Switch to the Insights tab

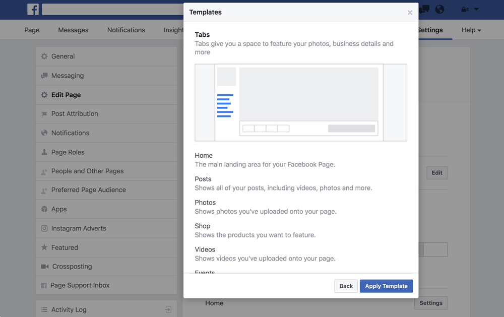point(173,30)
